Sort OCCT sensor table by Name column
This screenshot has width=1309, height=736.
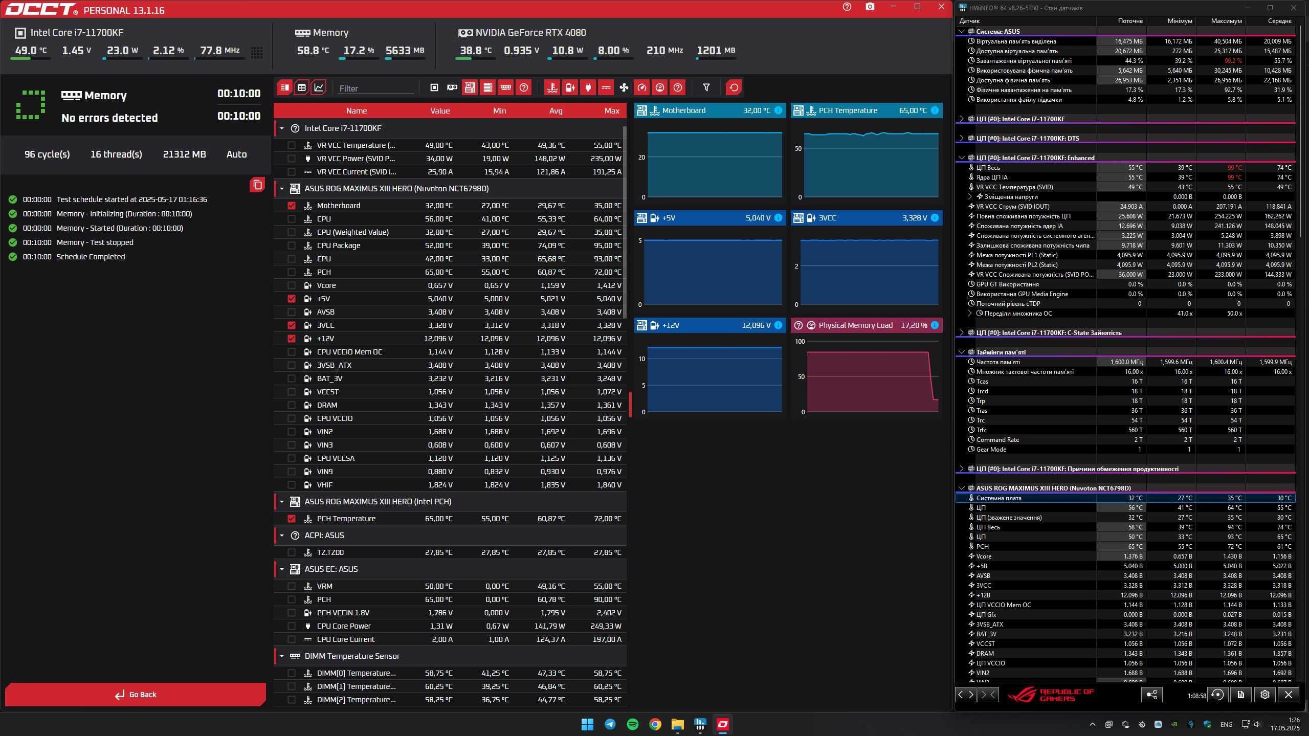356,110
